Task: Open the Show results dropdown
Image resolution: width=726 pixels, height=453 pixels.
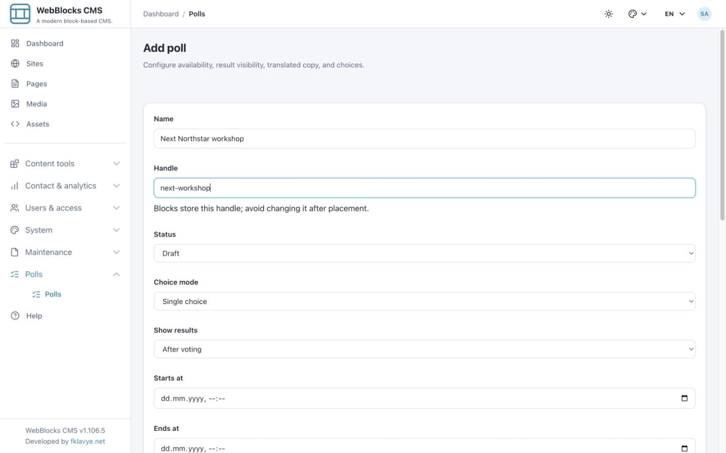Action: pos(424,349)
